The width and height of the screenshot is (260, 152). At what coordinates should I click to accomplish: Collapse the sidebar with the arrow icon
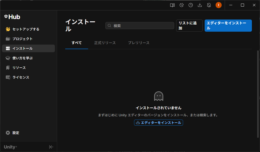pos(51,147)
